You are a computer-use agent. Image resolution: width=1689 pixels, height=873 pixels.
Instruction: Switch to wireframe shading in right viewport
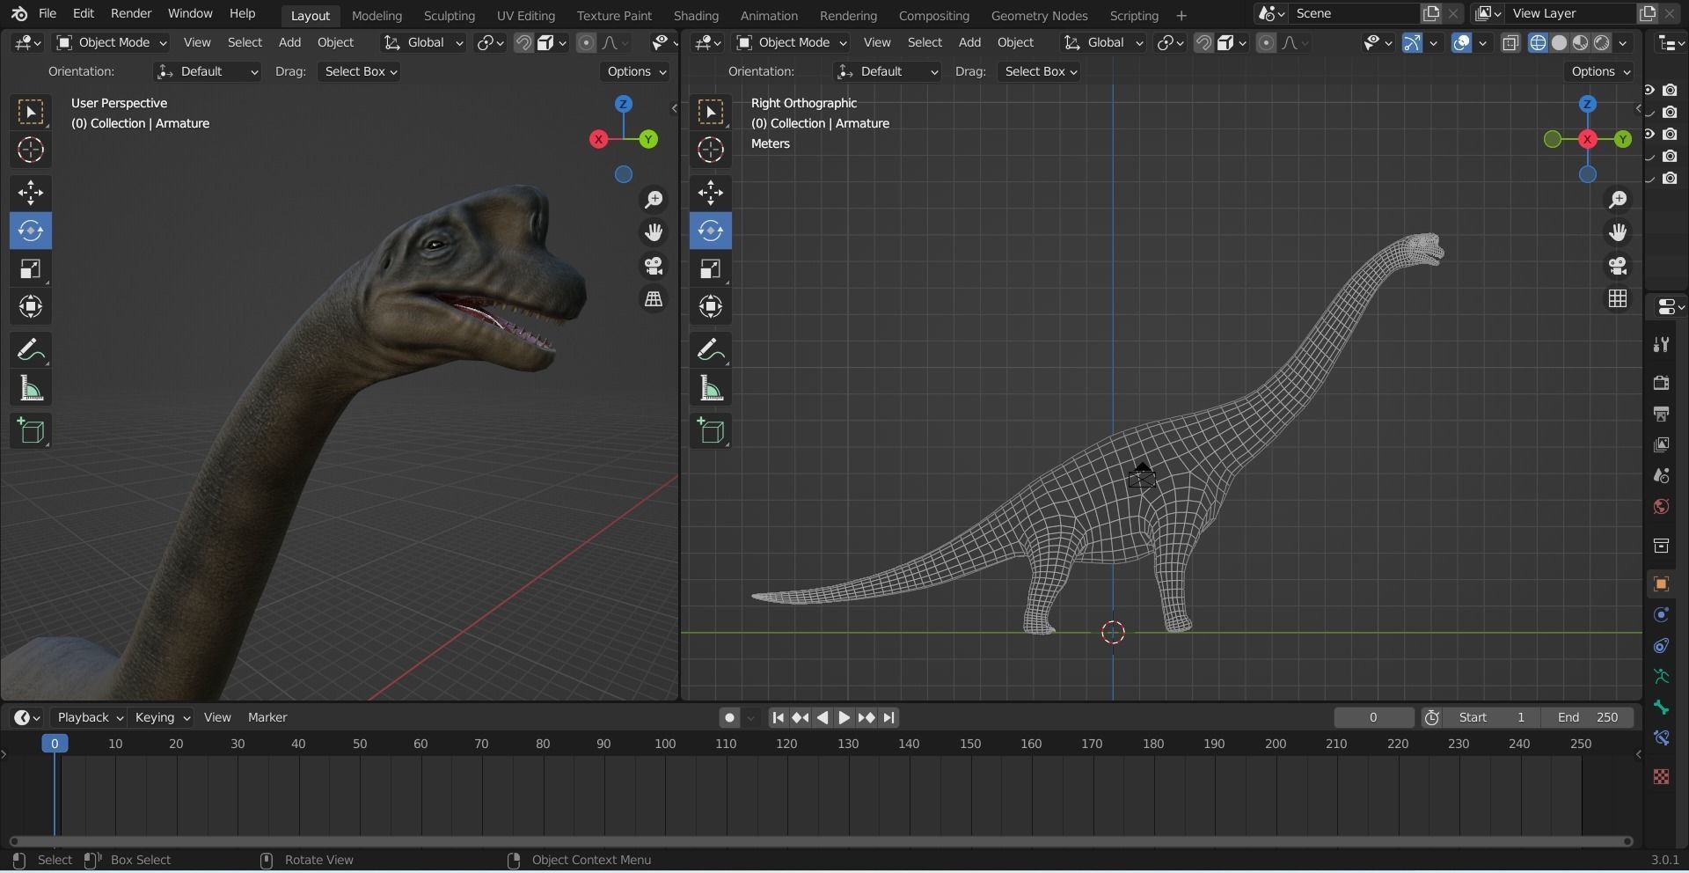tap(1538, 42)
